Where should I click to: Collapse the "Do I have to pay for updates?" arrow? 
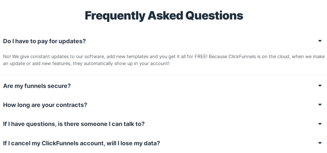320,41
